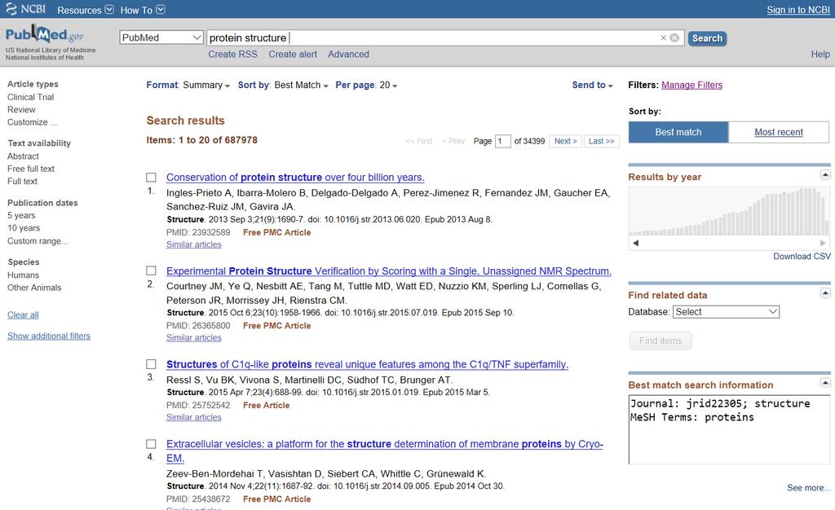Image resolution: width=835 pixels, height=510 pixels.
Task: Open the How To dropdown menu
Action: pos(143,10)
